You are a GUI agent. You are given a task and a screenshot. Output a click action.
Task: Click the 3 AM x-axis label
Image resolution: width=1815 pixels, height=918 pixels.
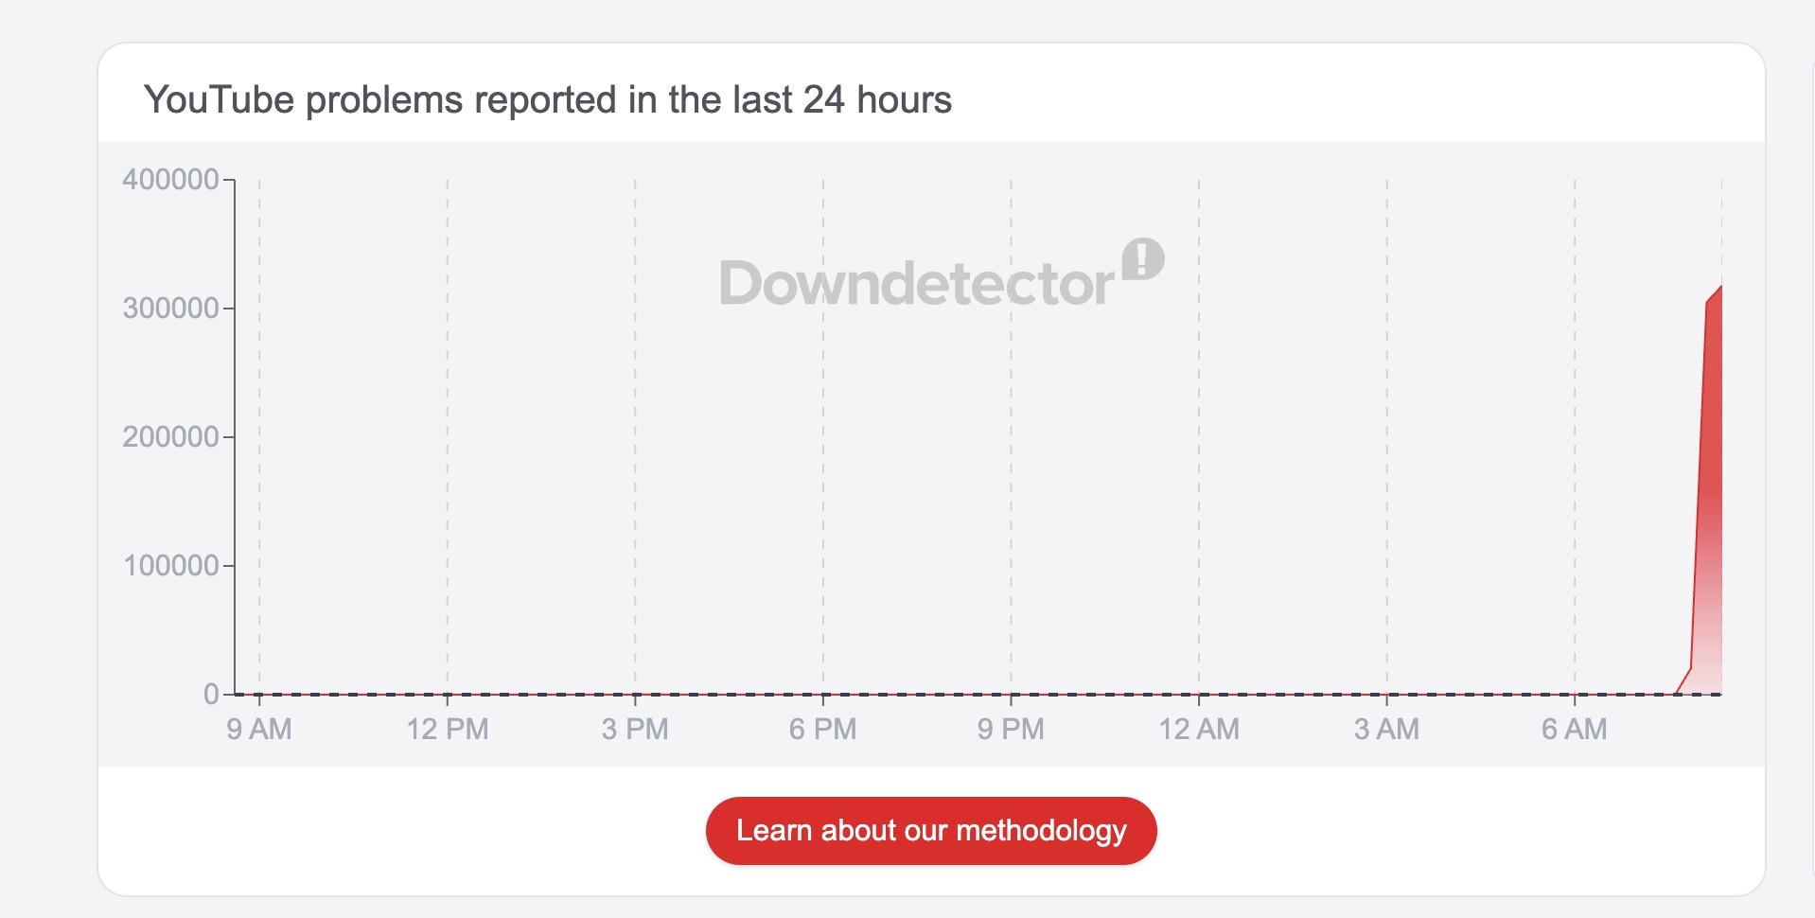point(1386,729)
